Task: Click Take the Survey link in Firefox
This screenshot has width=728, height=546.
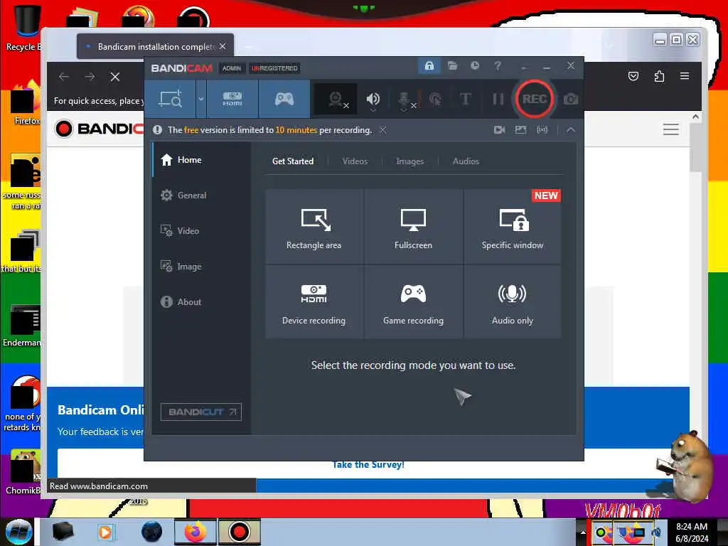Action: 368,465
